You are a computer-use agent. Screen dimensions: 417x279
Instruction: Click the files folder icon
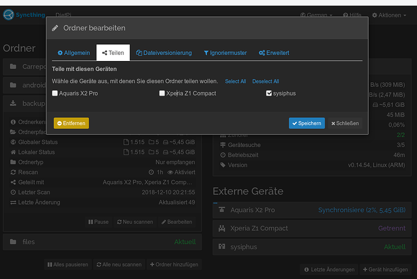(x=13, y=242)
